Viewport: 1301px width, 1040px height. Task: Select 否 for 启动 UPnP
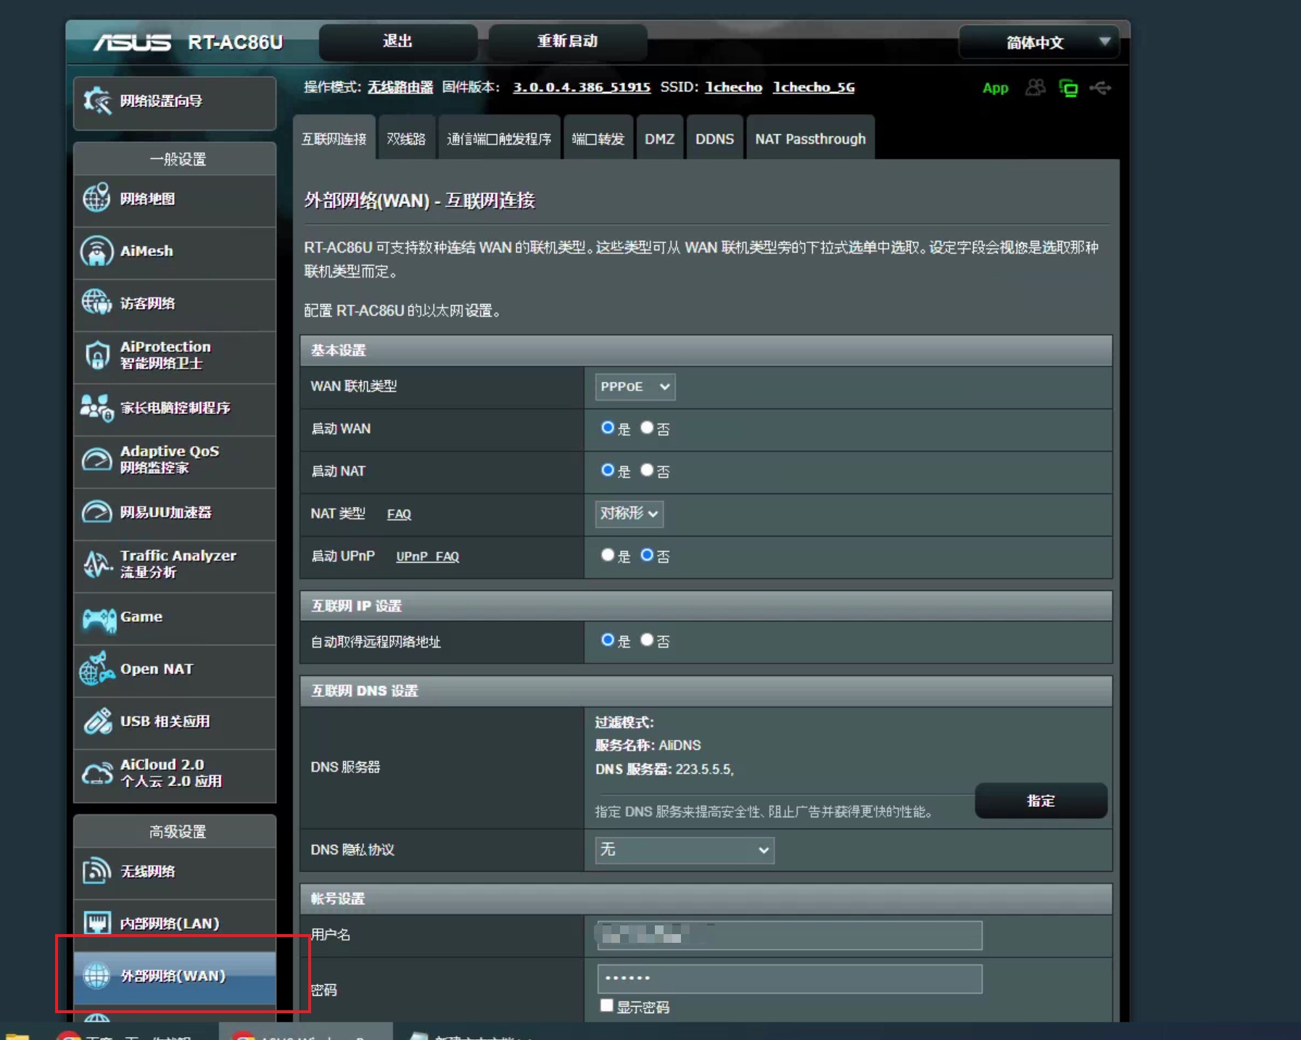click(x=647, y=555)
